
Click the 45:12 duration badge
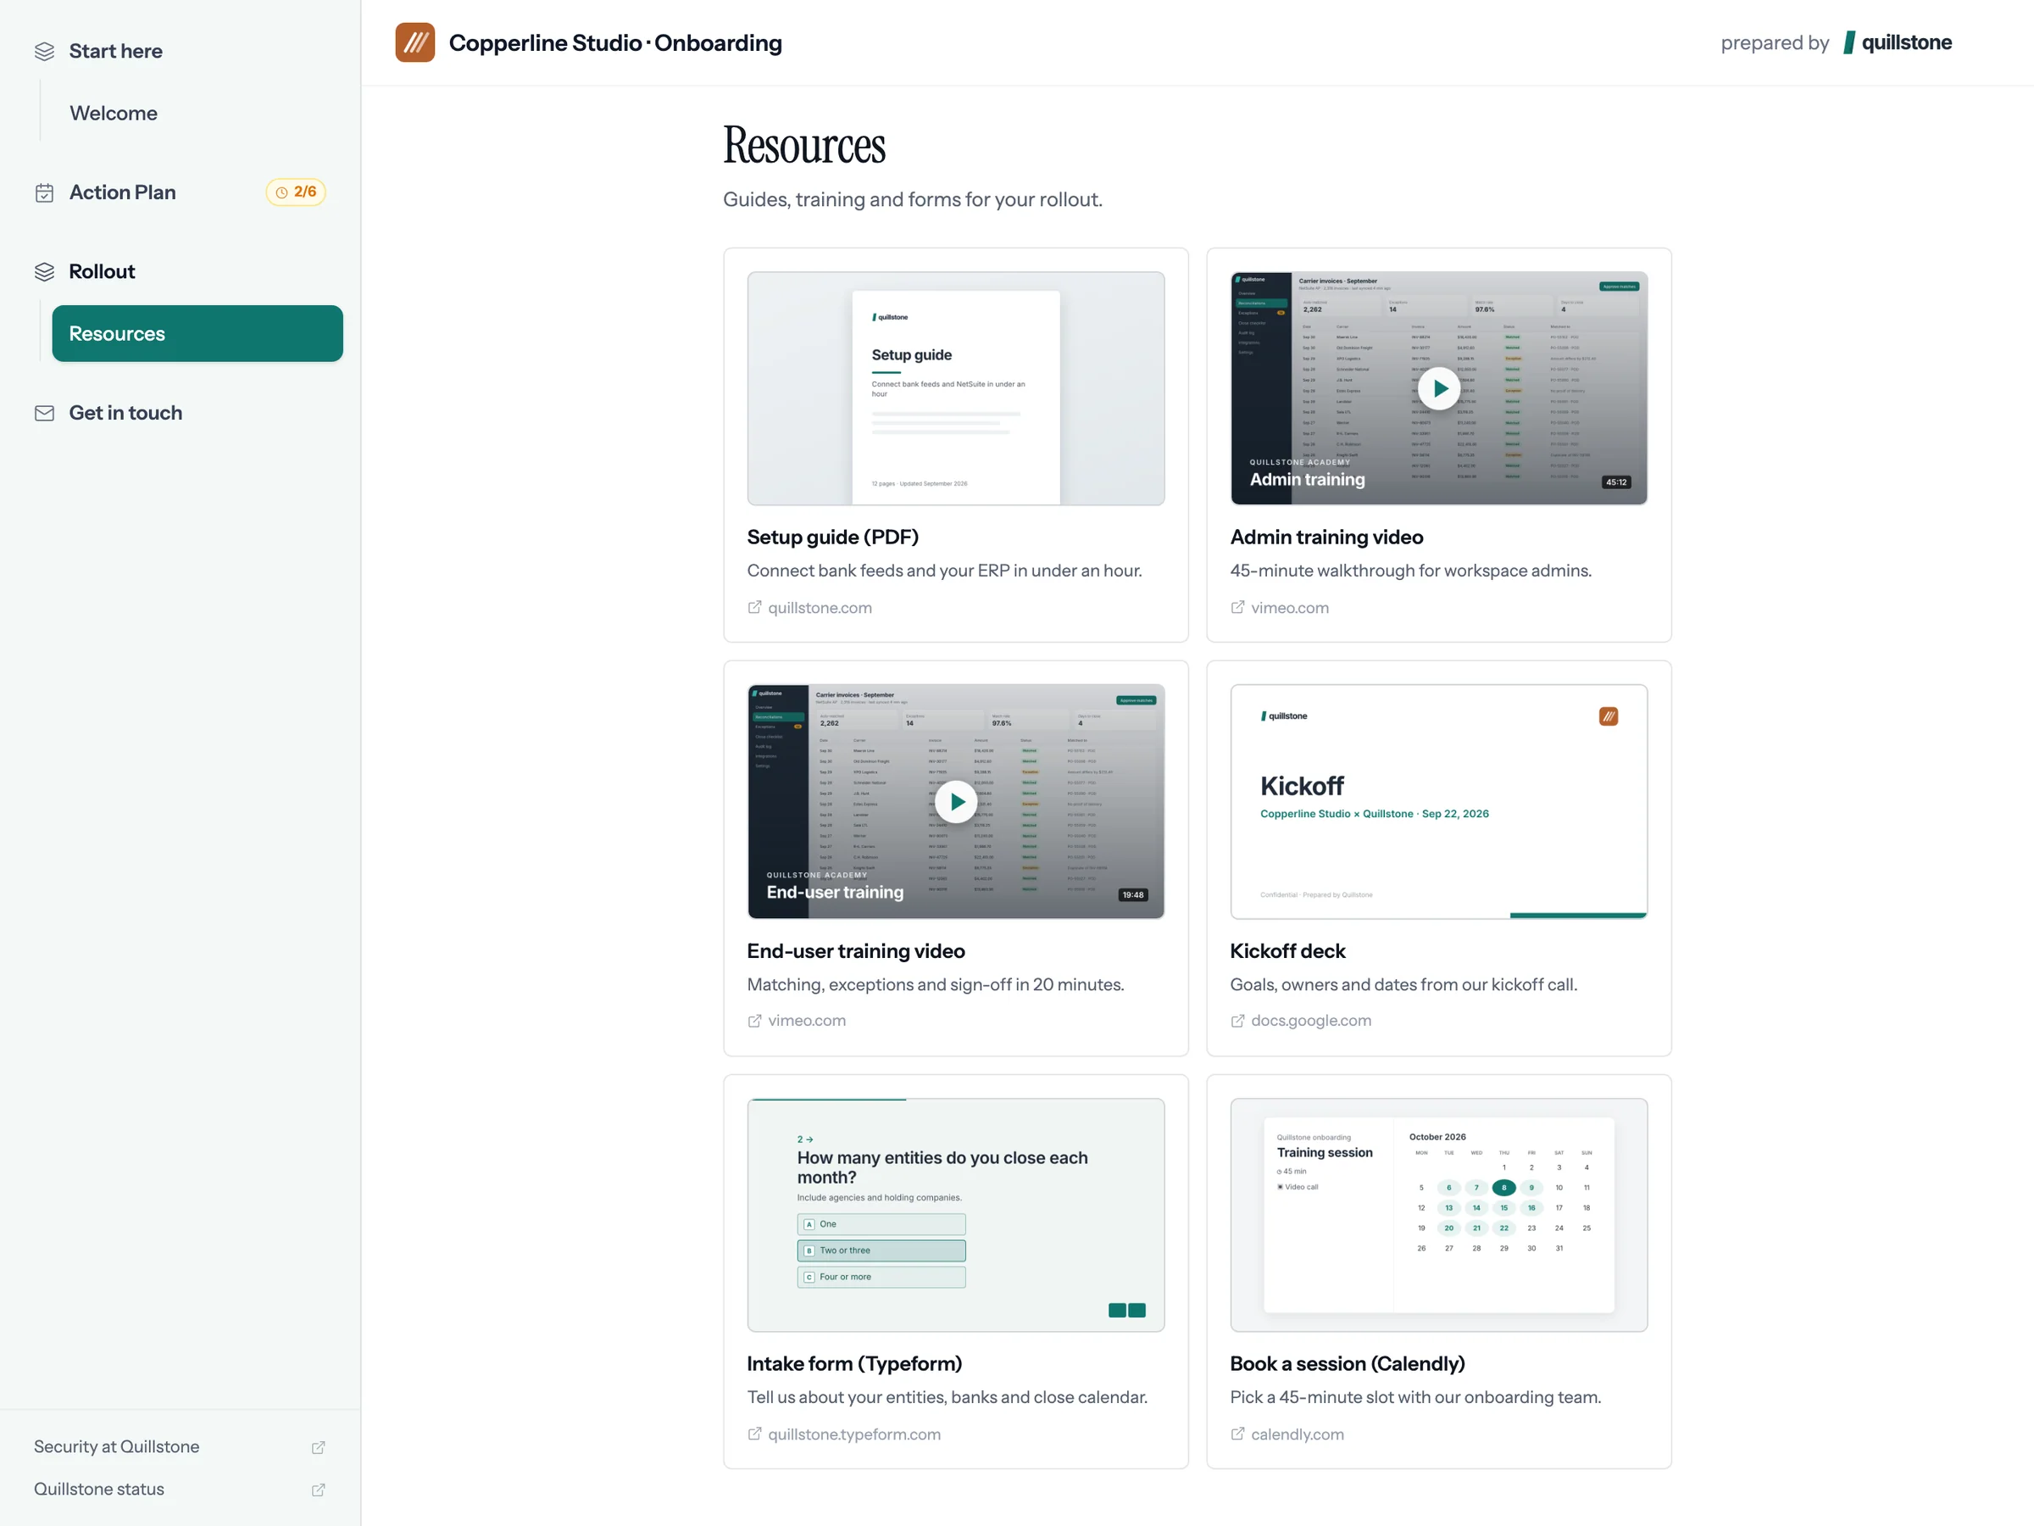point(1616,482)
